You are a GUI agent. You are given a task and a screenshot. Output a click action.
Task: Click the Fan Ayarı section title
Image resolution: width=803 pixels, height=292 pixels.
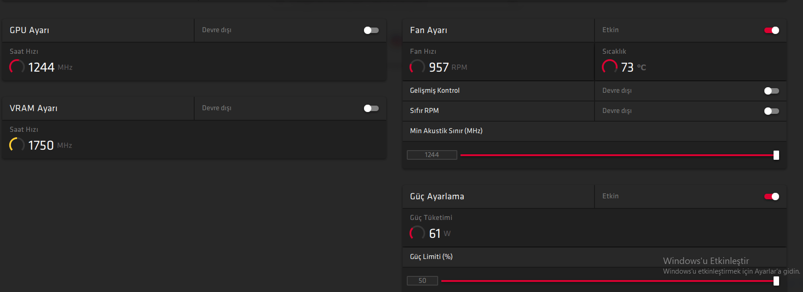pyautogui.click(x=428, y=30)
